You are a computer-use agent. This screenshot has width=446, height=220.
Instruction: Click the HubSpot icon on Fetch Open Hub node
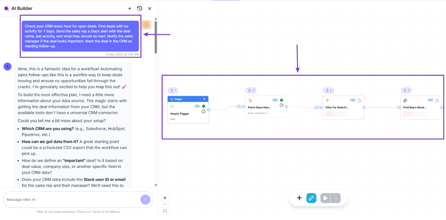[x=250, y=100]
